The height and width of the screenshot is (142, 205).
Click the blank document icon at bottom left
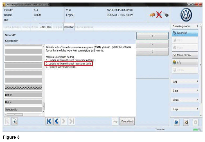click(7, 122)
